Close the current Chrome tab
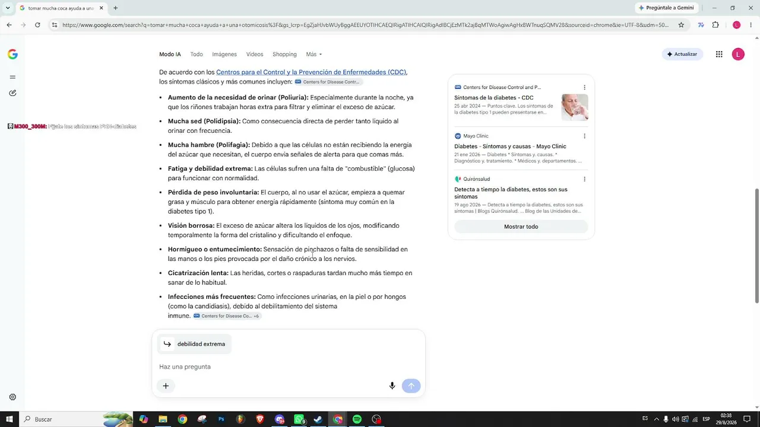The width and height of the screenshot is (760, 427). (x=102, y=8)
